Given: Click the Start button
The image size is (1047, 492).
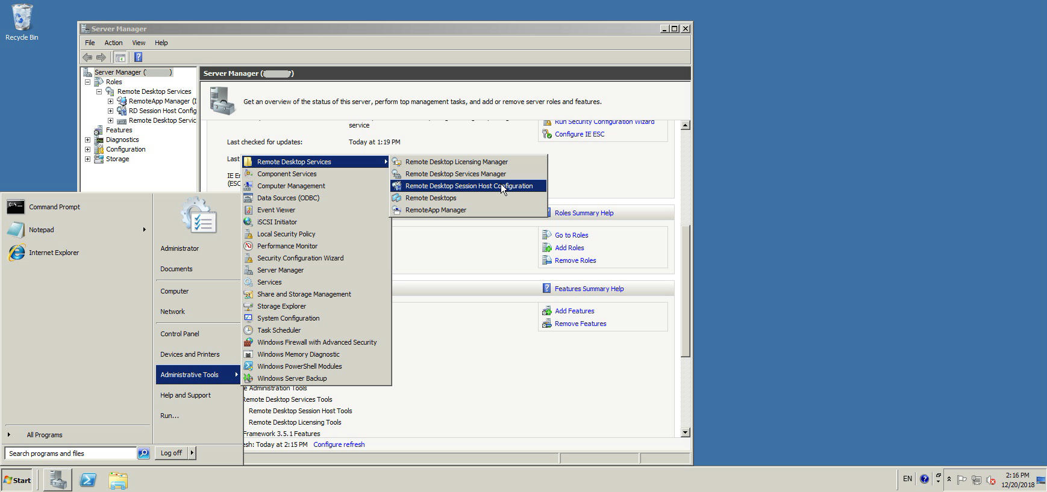Looking at the screenshot, I should 17,480.
